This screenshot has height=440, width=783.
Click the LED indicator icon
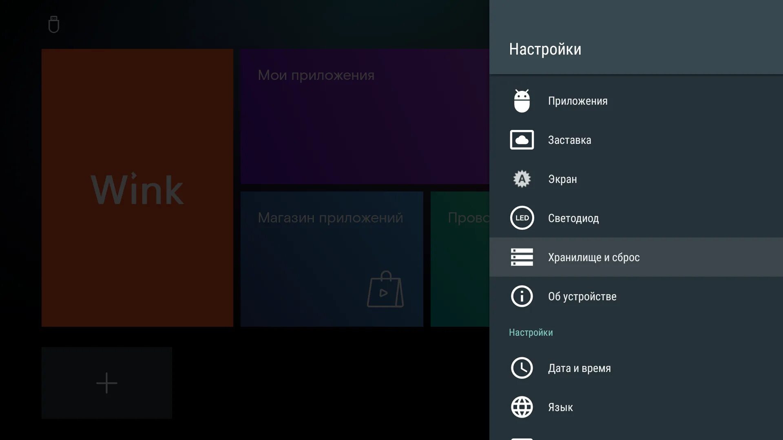point(522,218)
